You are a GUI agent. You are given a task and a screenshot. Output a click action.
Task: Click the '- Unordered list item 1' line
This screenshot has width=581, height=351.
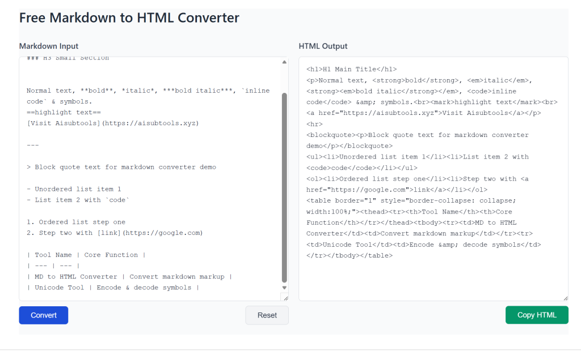point(74,189)
